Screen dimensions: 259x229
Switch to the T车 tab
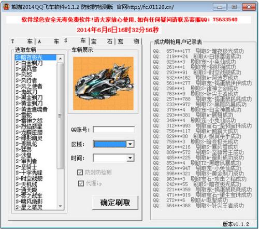click(x=22, y=41)
